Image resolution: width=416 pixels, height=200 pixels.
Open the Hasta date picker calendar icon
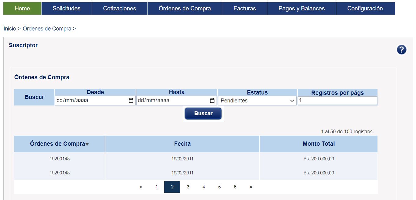[x=212, y=101]
